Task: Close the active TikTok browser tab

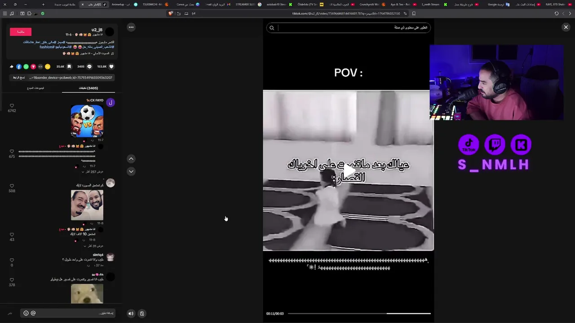Action: (x=82, y=4)
